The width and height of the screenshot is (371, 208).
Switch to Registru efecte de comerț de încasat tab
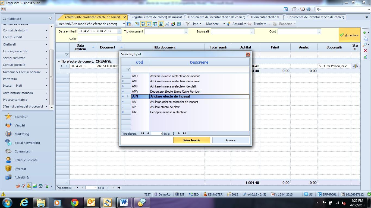click(x=156, y=17)
